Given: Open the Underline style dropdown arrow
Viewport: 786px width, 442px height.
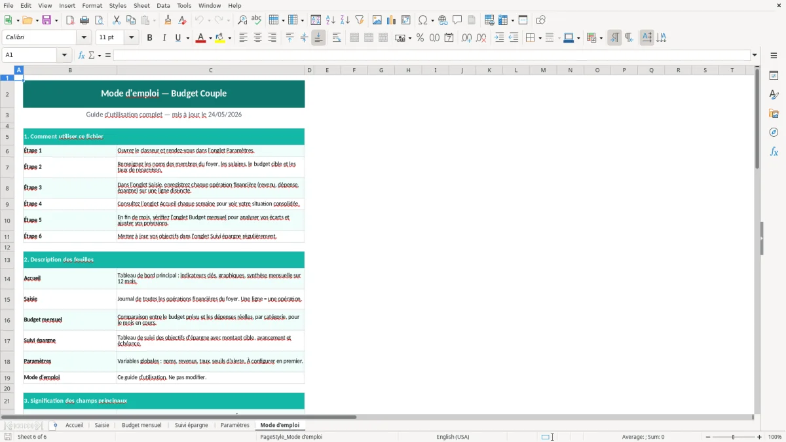Looking at the screenshot, I should (x=187, y=38).
